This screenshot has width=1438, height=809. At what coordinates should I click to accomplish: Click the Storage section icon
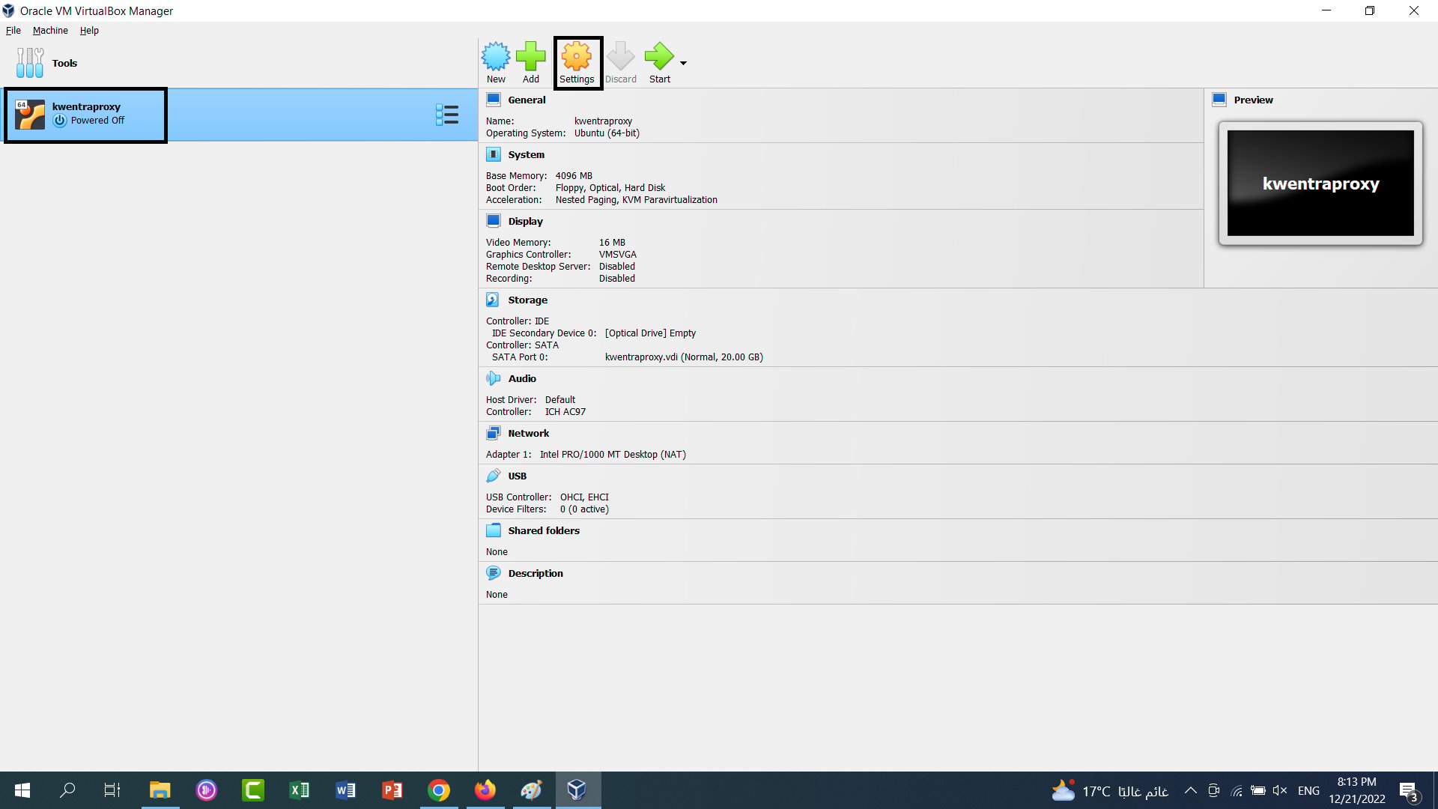pyautogui.click(x=493, y=300)
